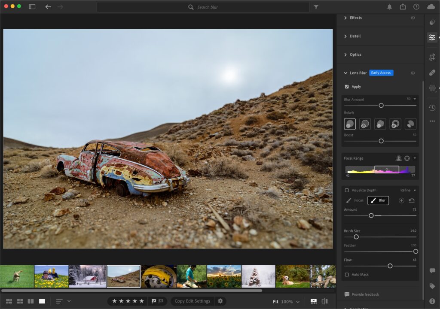
Task: Select the Healing brush tool
Action: pyautogui.click(x=432, y=73)
